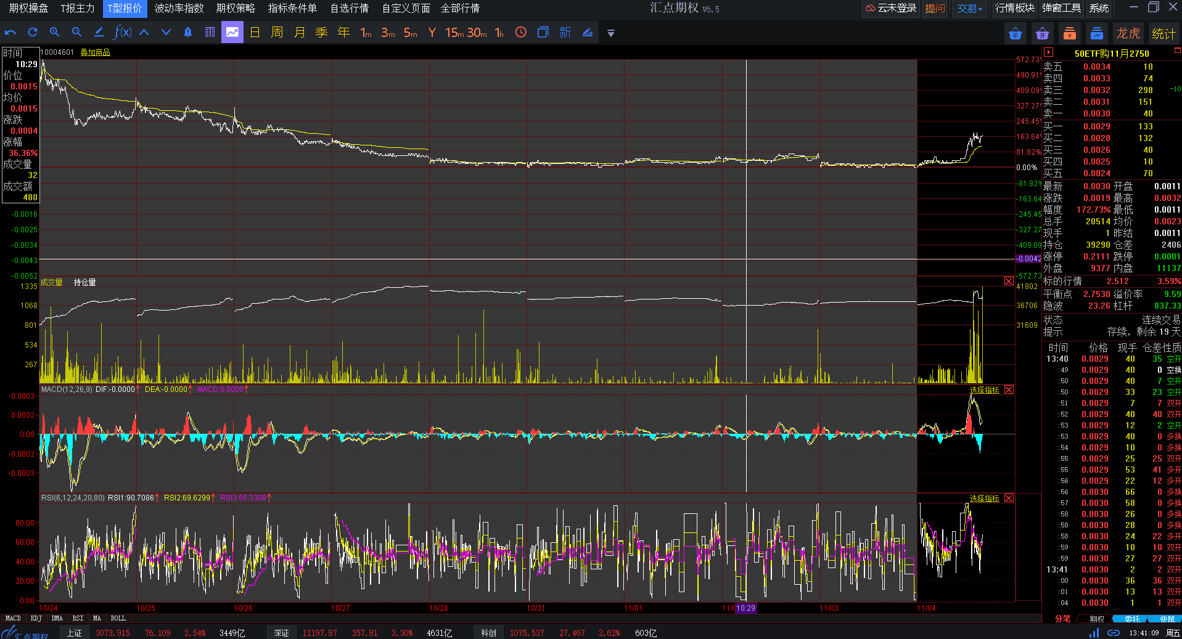This screenshot has width=1182, height=639.
Task: Close the RSI indicator panel
Action: point(1009,499)
